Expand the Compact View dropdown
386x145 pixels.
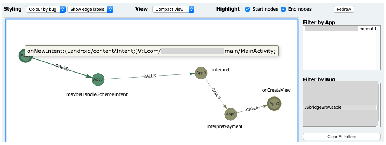(173, 9)
